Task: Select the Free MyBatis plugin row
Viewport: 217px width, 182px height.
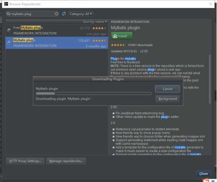Action: coord(57,30)
